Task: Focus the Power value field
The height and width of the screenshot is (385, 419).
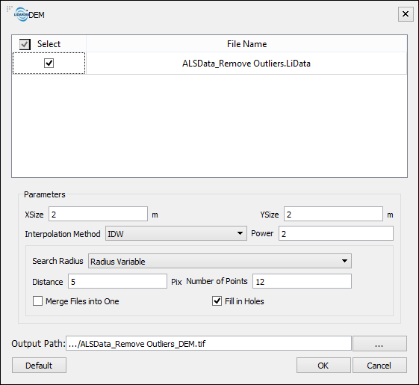Action: click(x=336, y=233)
